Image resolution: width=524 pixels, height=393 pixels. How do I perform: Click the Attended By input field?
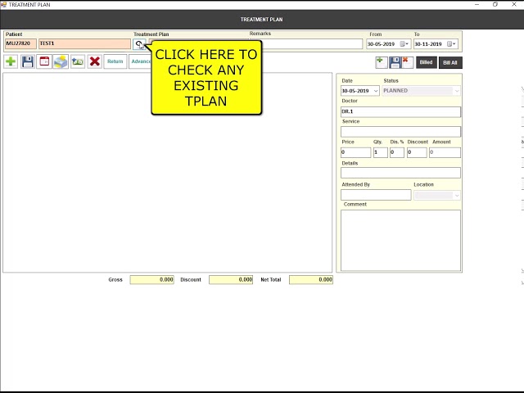(x=376, y=195)
